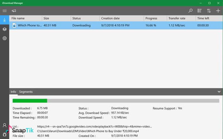Sort by File name column header
223x139 pixels.
26,18
